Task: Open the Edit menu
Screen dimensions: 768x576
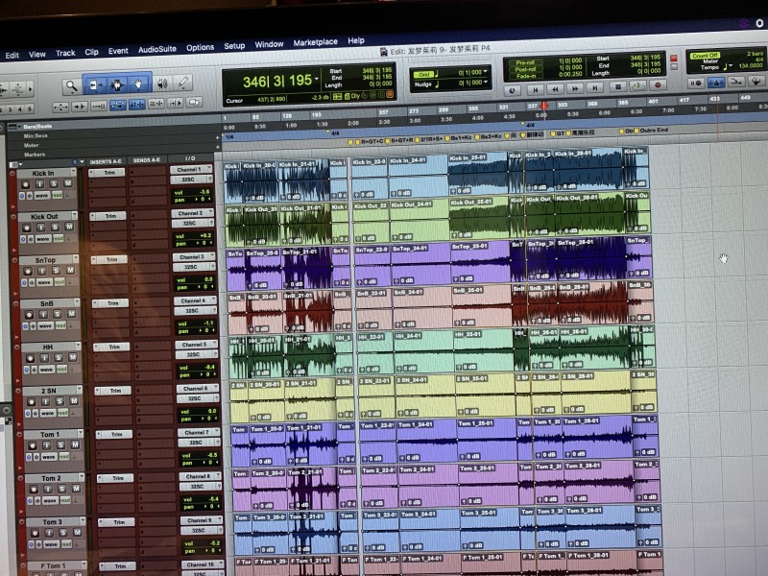Action: [12, 56]
